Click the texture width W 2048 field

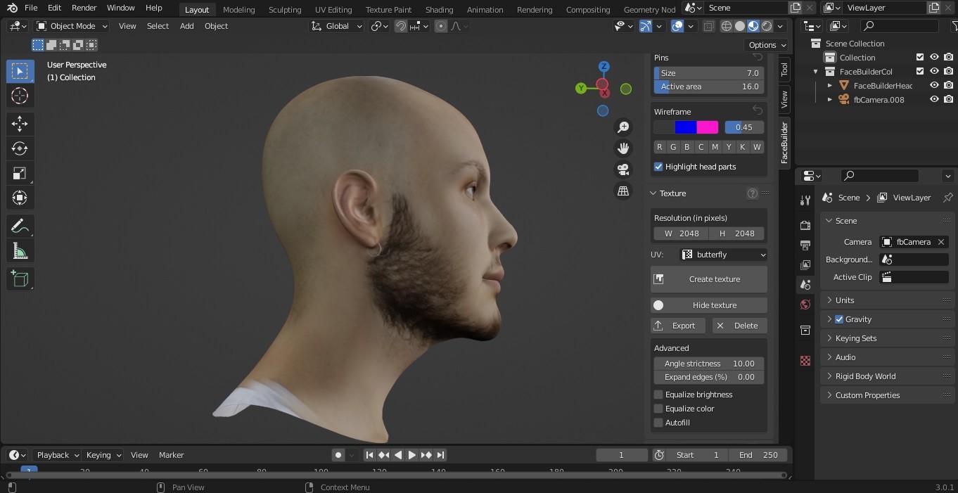[682, 233]
